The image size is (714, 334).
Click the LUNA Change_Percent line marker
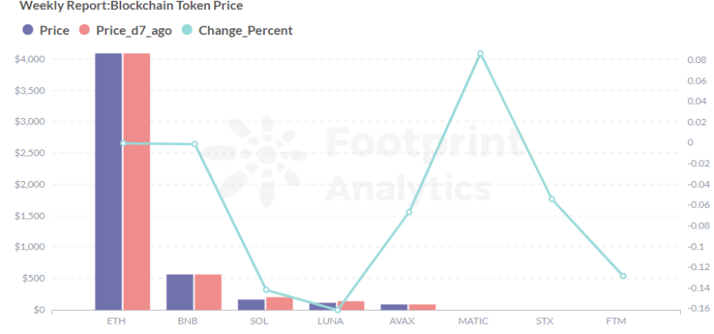tap(338, 310)
